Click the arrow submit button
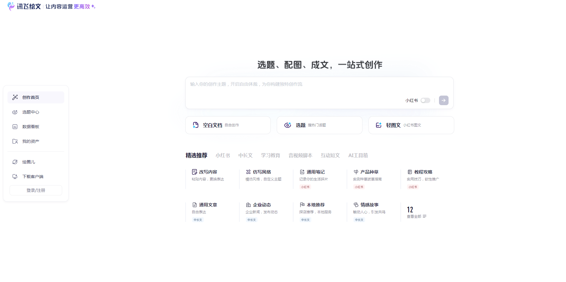Viewport: 566px width, 282px height. pyautogui.click(x=443, y=100)
